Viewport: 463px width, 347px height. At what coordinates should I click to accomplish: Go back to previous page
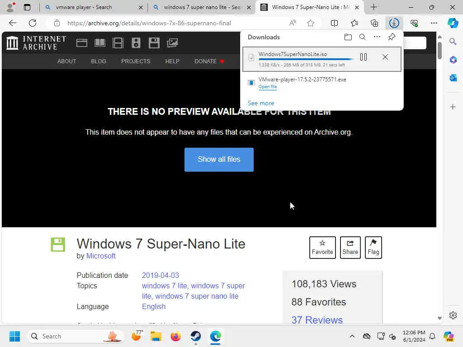[x=12, y=23]
